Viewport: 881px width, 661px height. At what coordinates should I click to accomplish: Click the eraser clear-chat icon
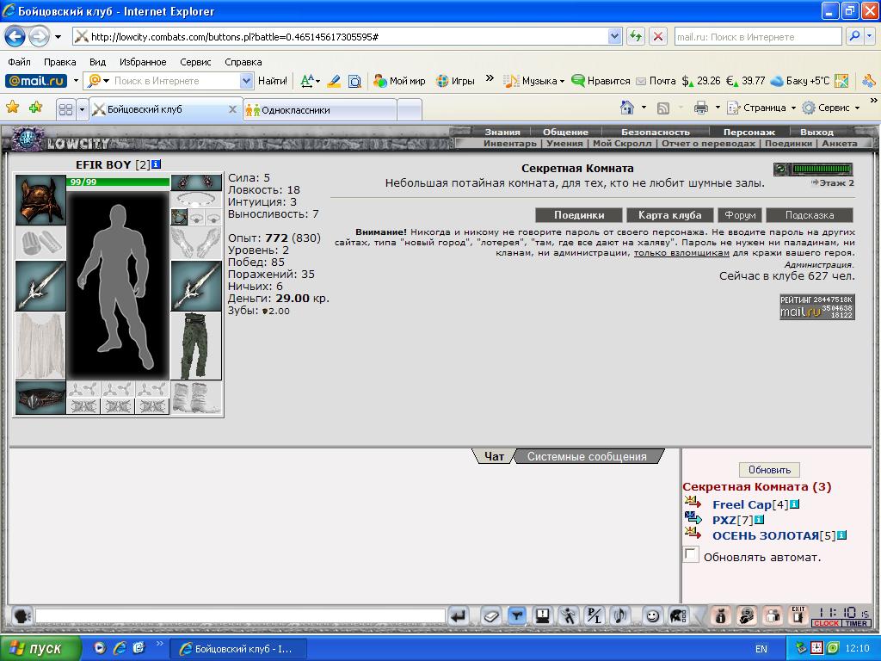point(490,616)
